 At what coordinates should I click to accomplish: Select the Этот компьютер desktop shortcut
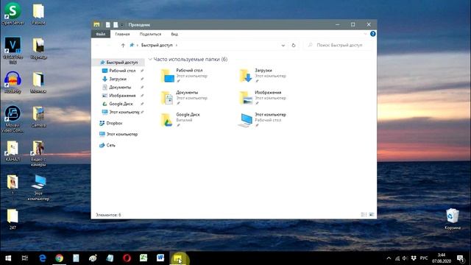pos(38,188)
